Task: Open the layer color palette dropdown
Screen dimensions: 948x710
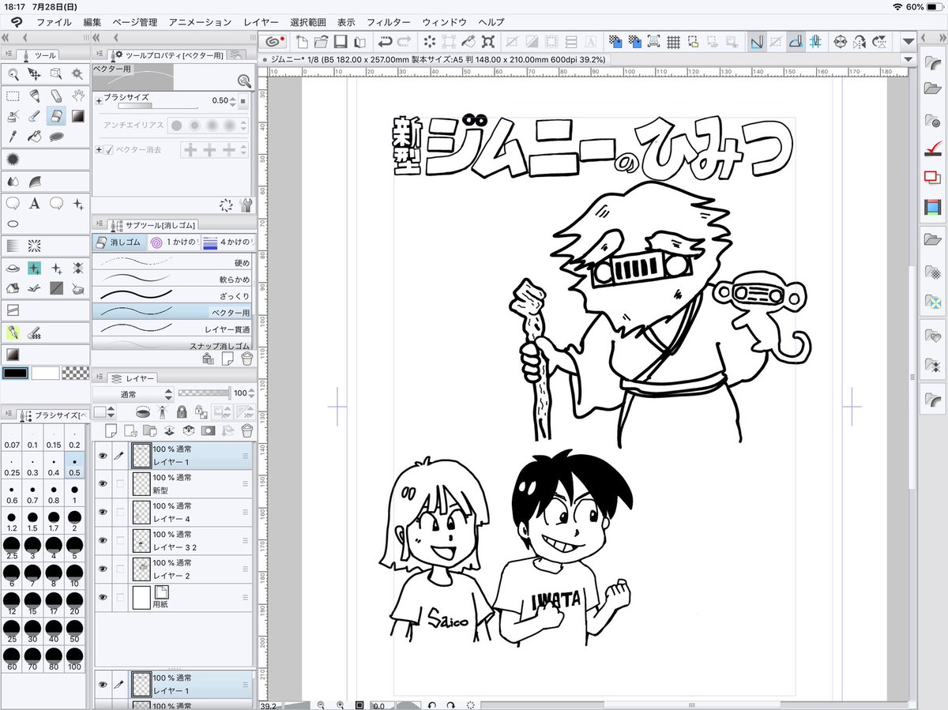Action: (x=104, y=412)
